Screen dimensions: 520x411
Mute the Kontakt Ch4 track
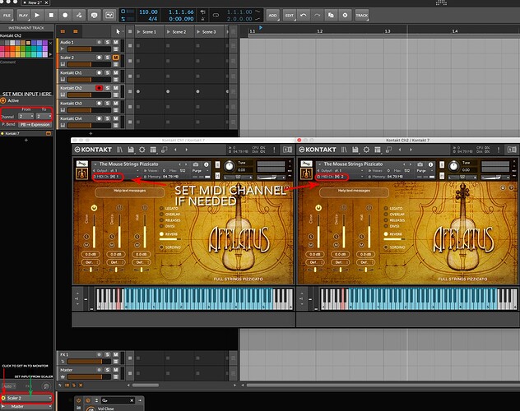pyautogui.click(x=115, y=118)
